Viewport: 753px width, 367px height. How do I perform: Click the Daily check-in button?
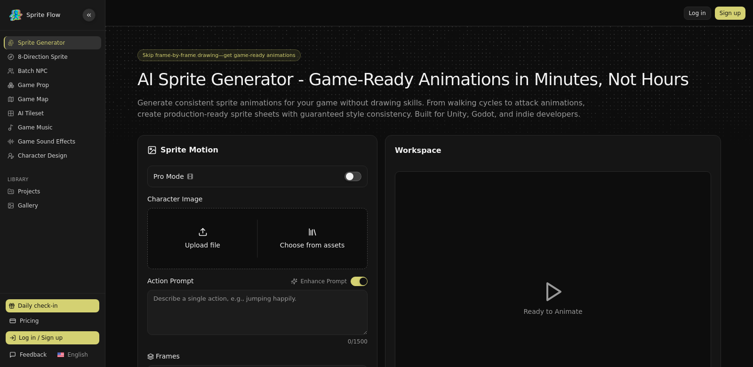(x=52, y=306)
